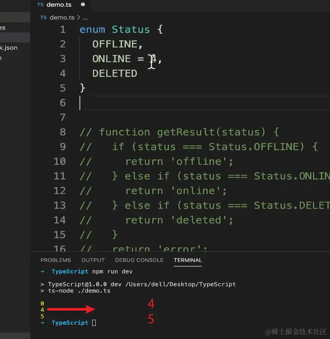Click the 'deleted' string on line 14

coord(198,220)
